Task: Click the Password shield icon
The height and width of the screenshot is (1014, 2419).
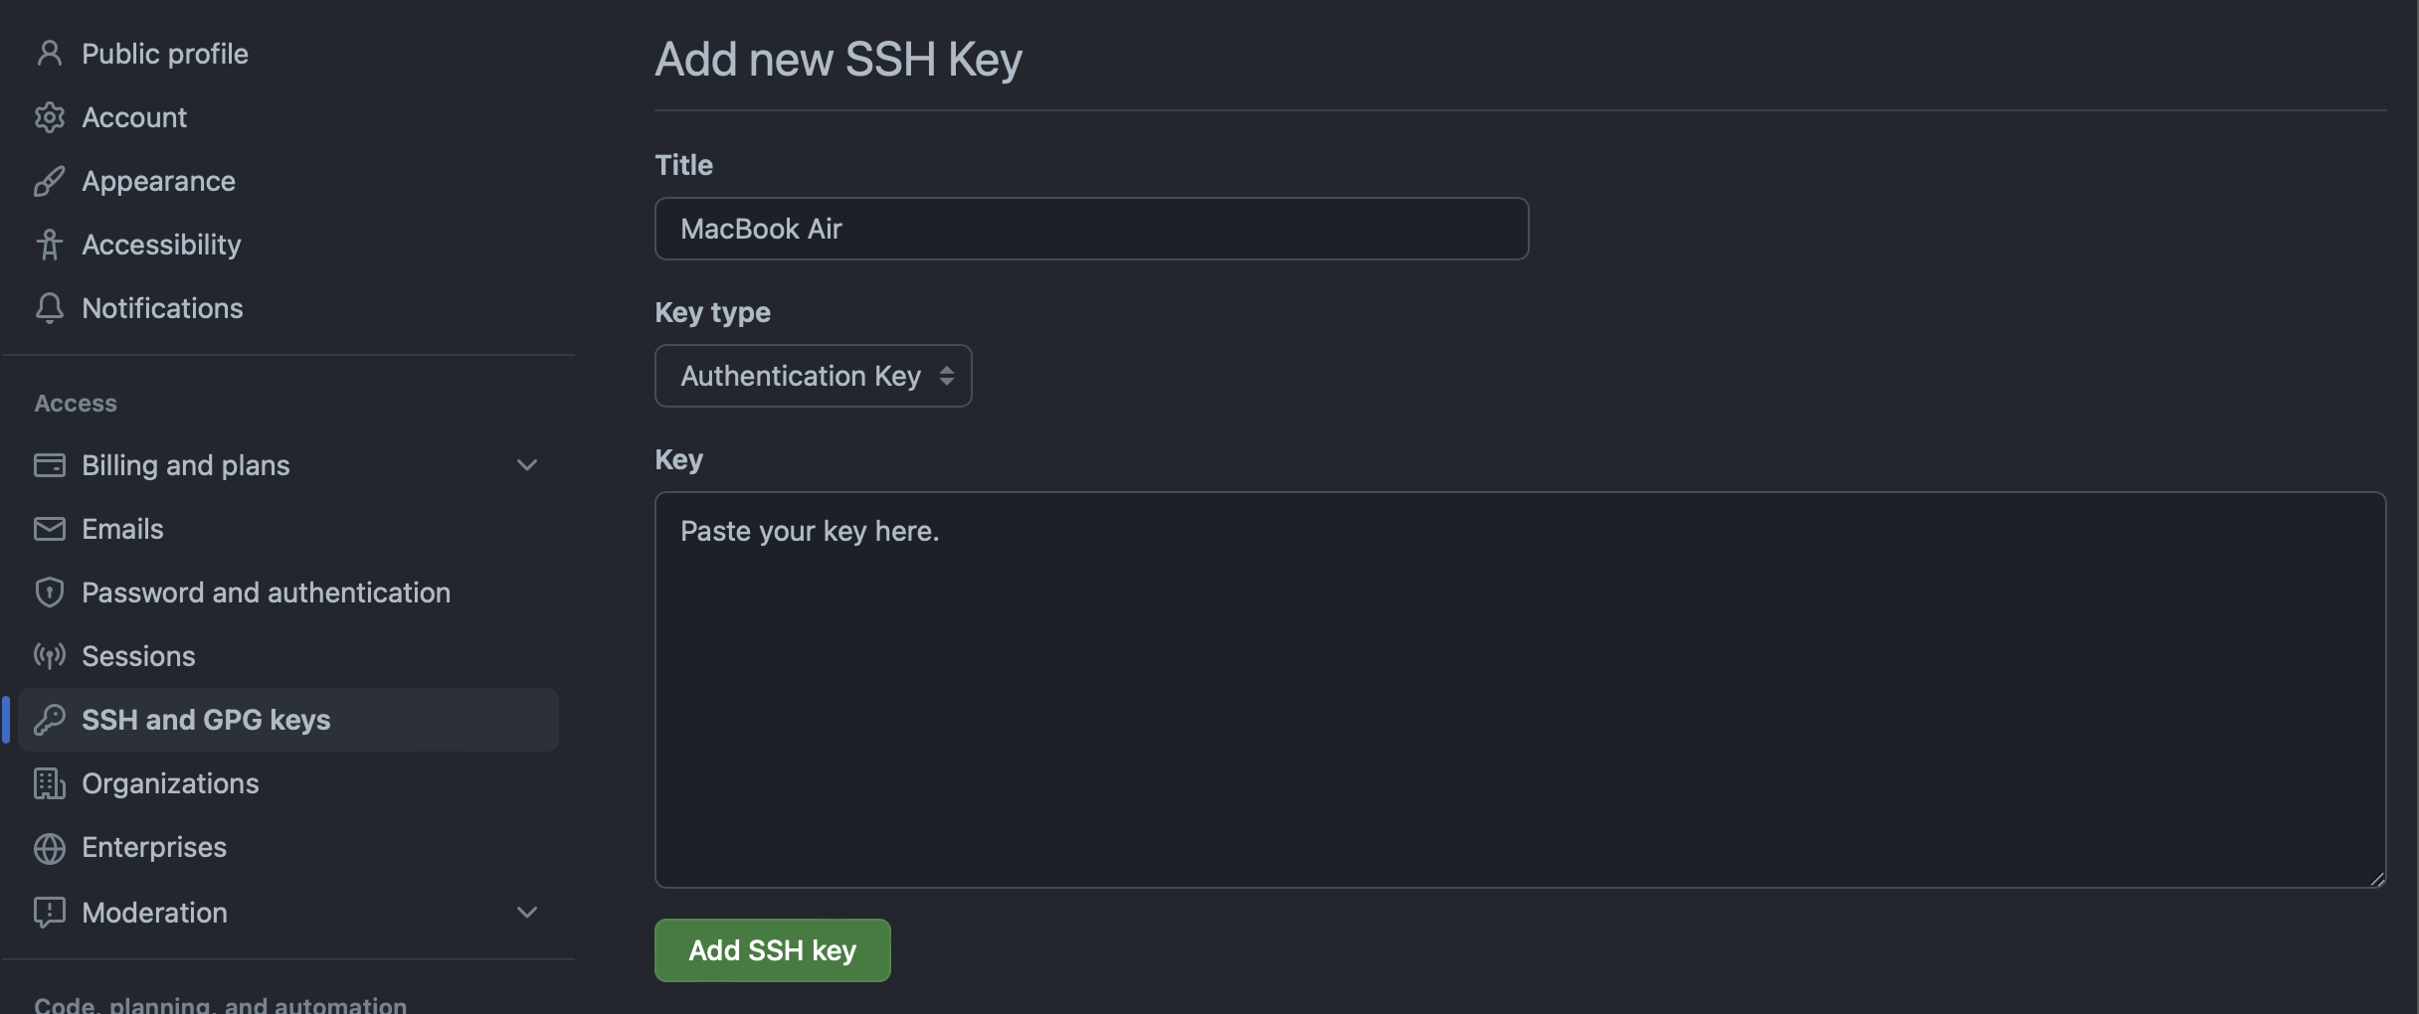Action: click(50, 591)
